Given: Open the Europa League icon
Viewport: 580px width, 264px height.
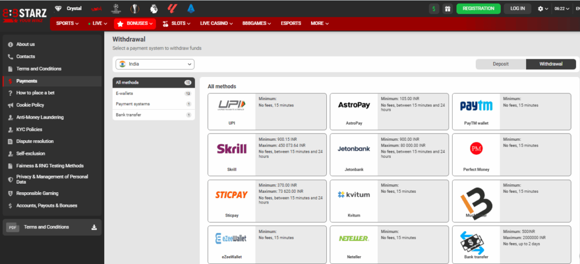Looking at the screenshot, I should click(x=135, y=8).
